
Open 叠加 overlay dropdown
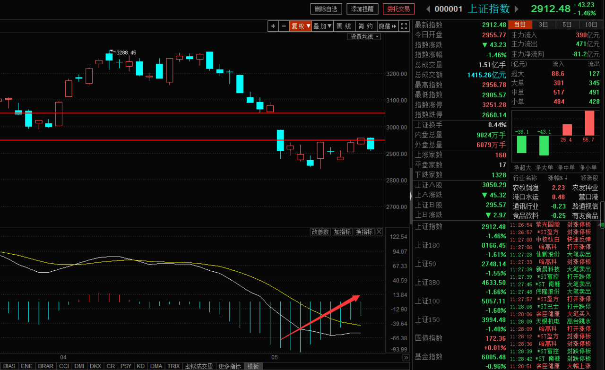(x=323, y=26)
